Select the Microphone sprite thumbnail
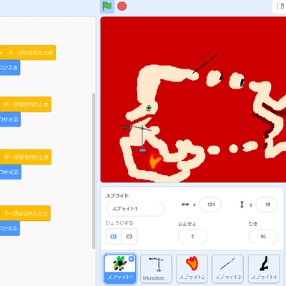 [156, 269]
